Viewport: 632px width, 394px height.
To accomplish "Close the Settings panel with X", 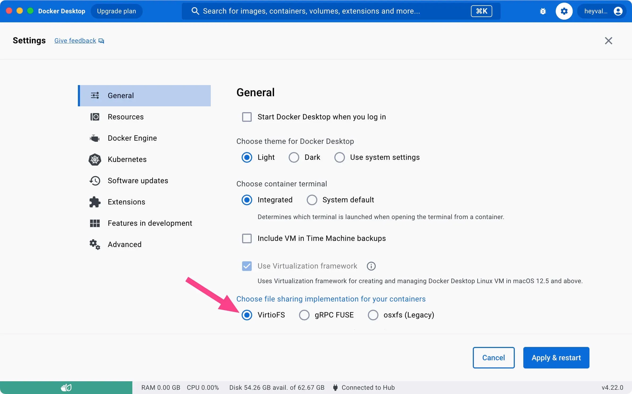I will 608,41.
